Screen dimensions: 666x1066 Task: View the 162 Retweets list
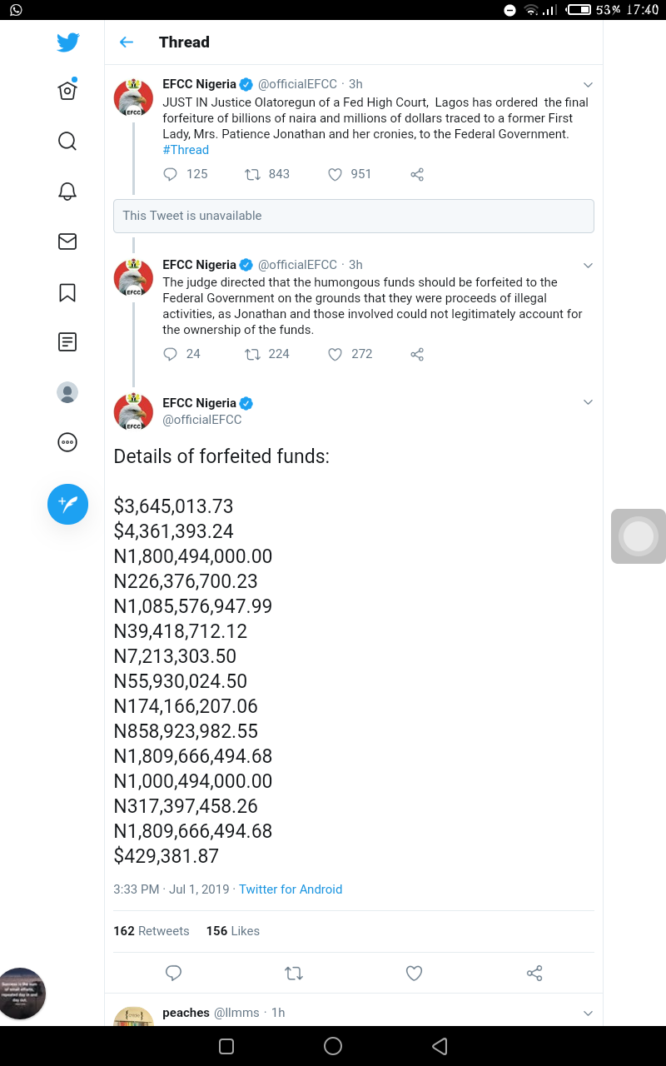coord(152,931)
